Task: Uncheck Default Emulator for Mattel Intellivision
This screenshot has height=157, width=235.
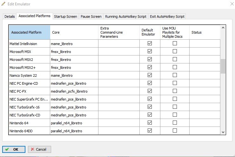Action: 150,43
